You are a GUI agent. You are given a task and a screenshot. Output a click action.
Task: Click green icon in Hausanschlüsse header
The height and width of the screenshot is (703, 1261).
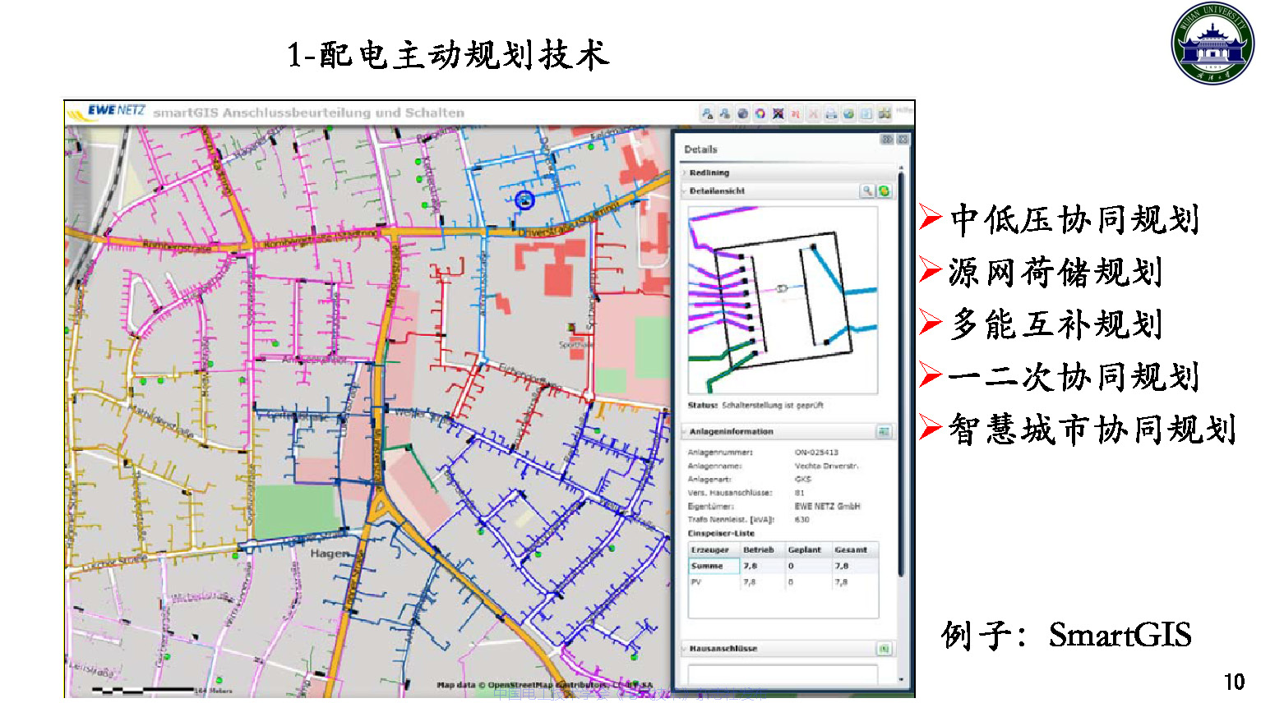click(x=885, y=649)
